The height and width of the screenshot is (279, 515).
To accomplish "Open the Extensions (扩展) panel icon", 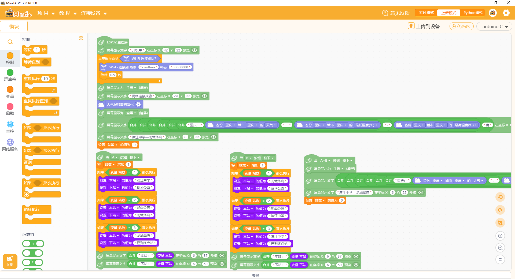I will (x=10, y=261).
